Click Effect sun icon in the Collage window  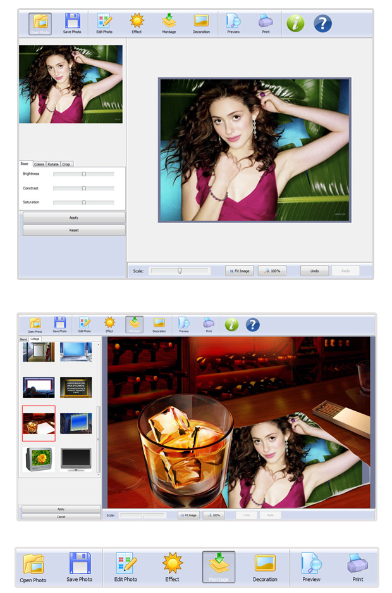(x=109, y=325)
